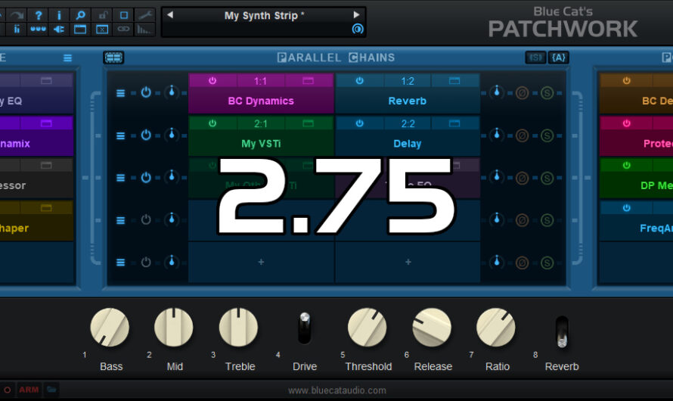673x401 pixels.
Task: Click the grid layout icon left of Parallel Chains
Action: [x=113, y=58]
